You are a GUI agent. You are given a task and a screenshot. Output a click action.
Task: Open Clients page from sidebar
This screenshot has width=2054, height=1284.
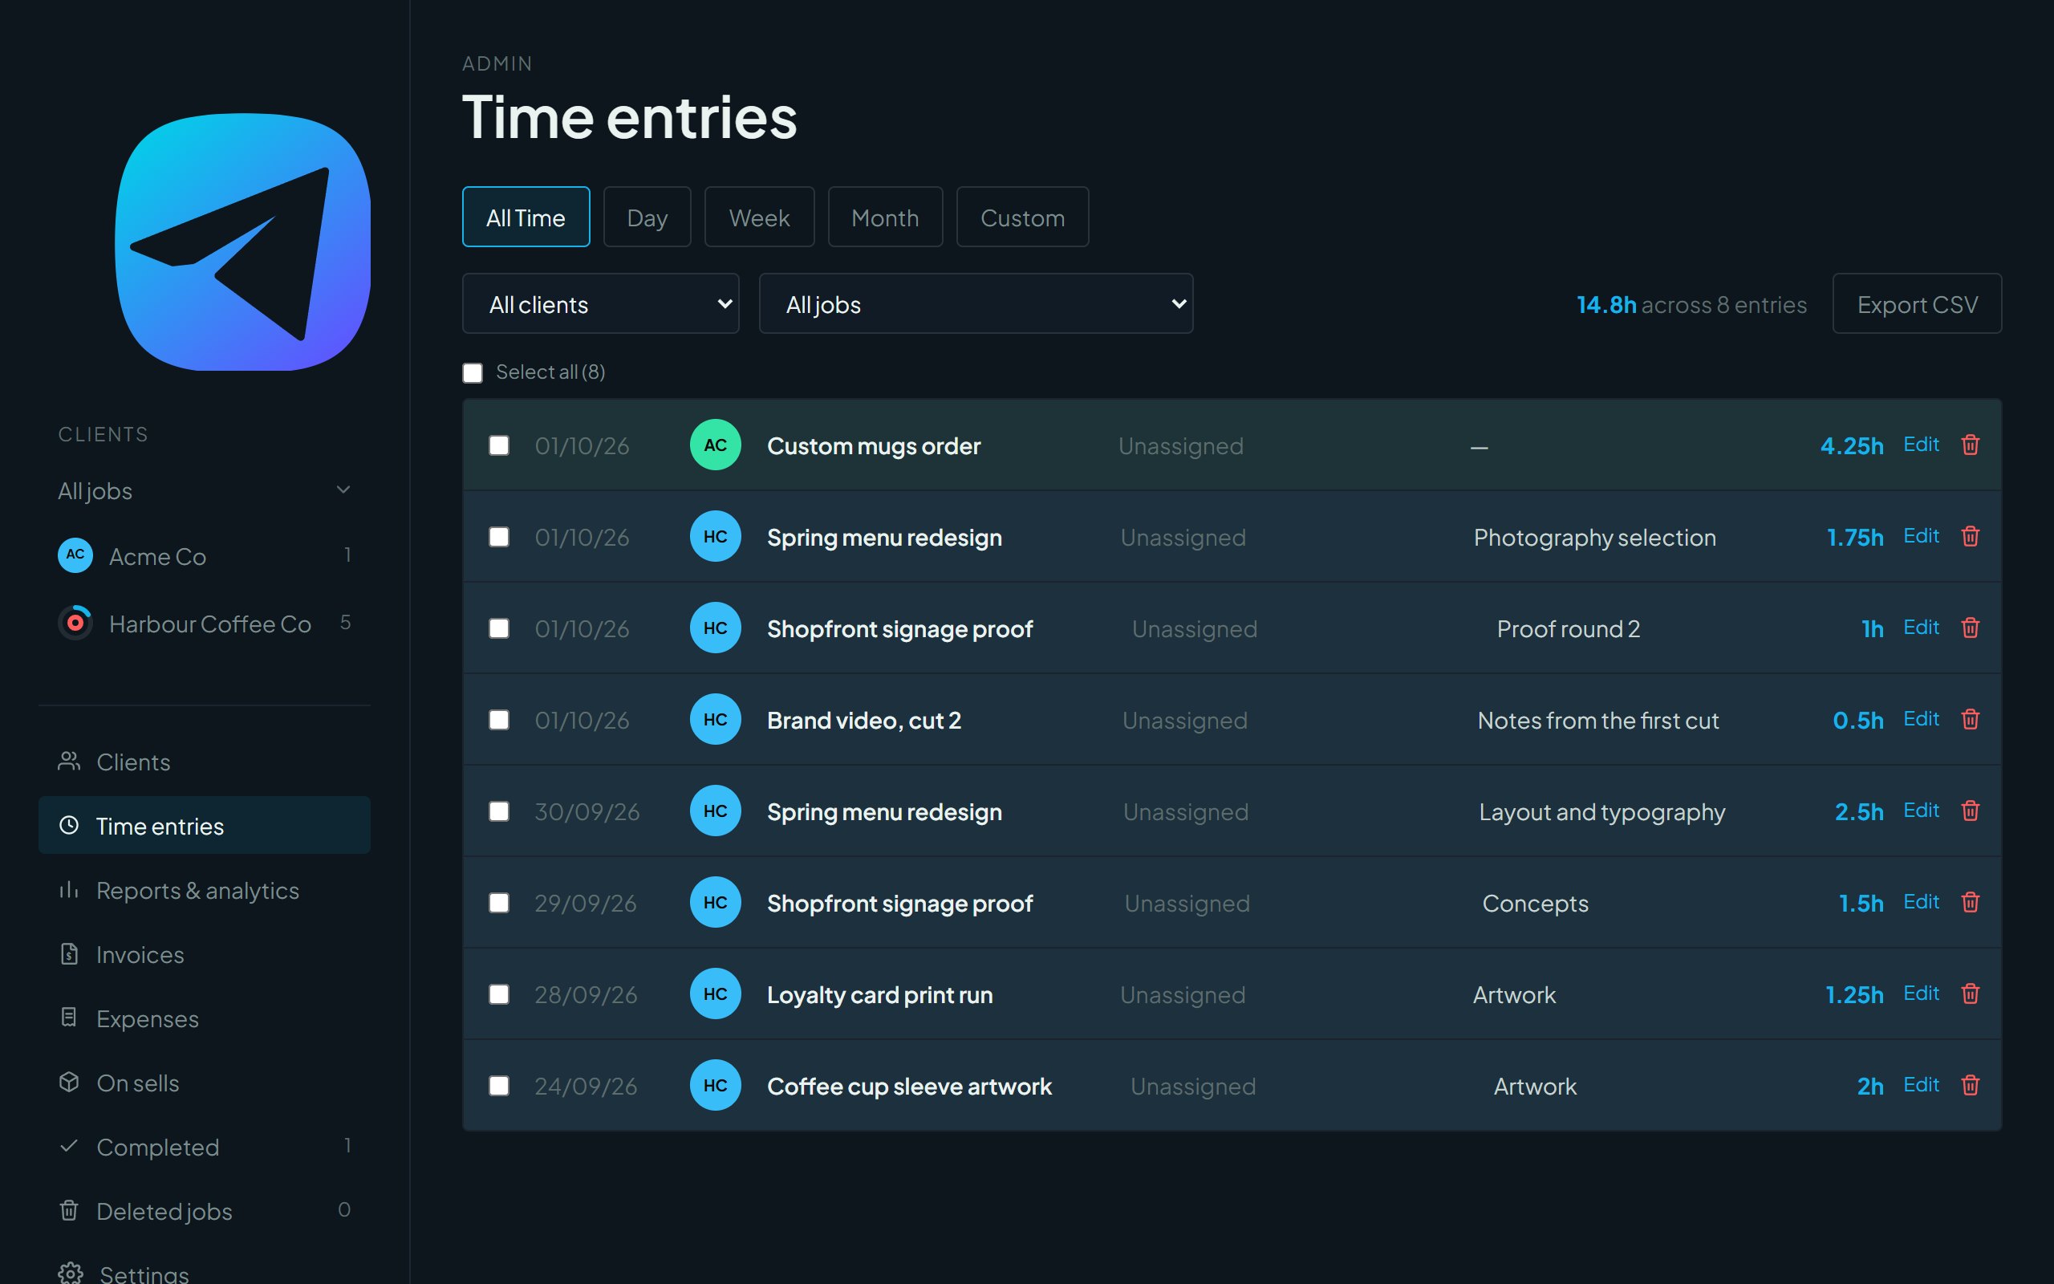pos(205,762)
